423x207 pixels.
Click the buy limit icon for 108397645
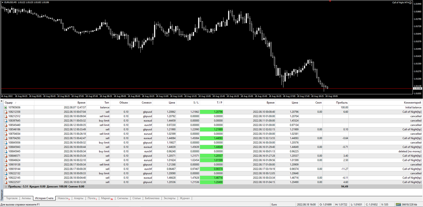click(x=6, y=121)
